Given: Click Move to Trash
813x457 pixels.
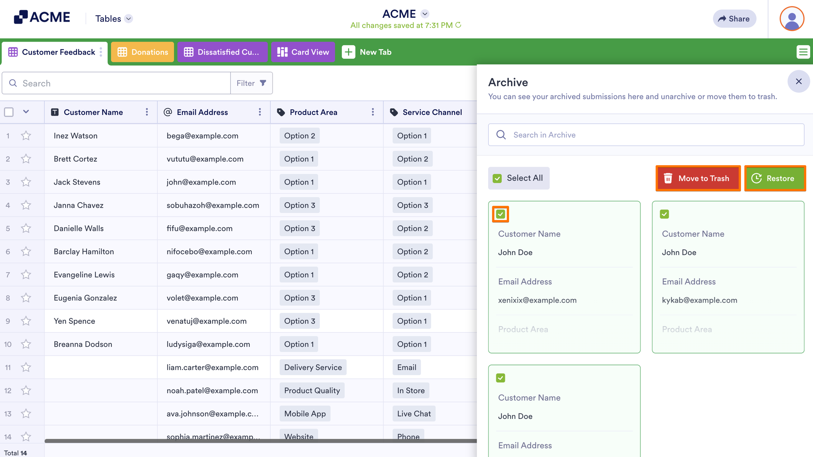Looking at the screenshot, I should 698,178.
